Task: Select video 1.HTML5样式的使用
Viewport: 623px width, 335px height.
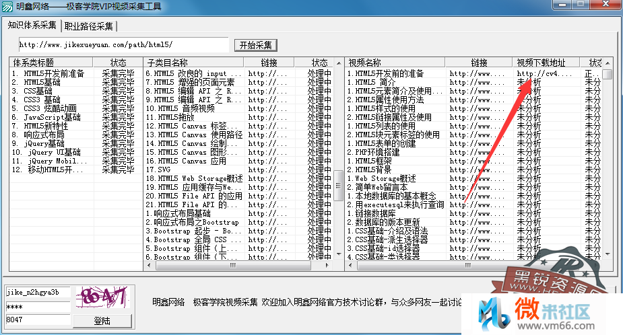Action: (x=381, y=108)
